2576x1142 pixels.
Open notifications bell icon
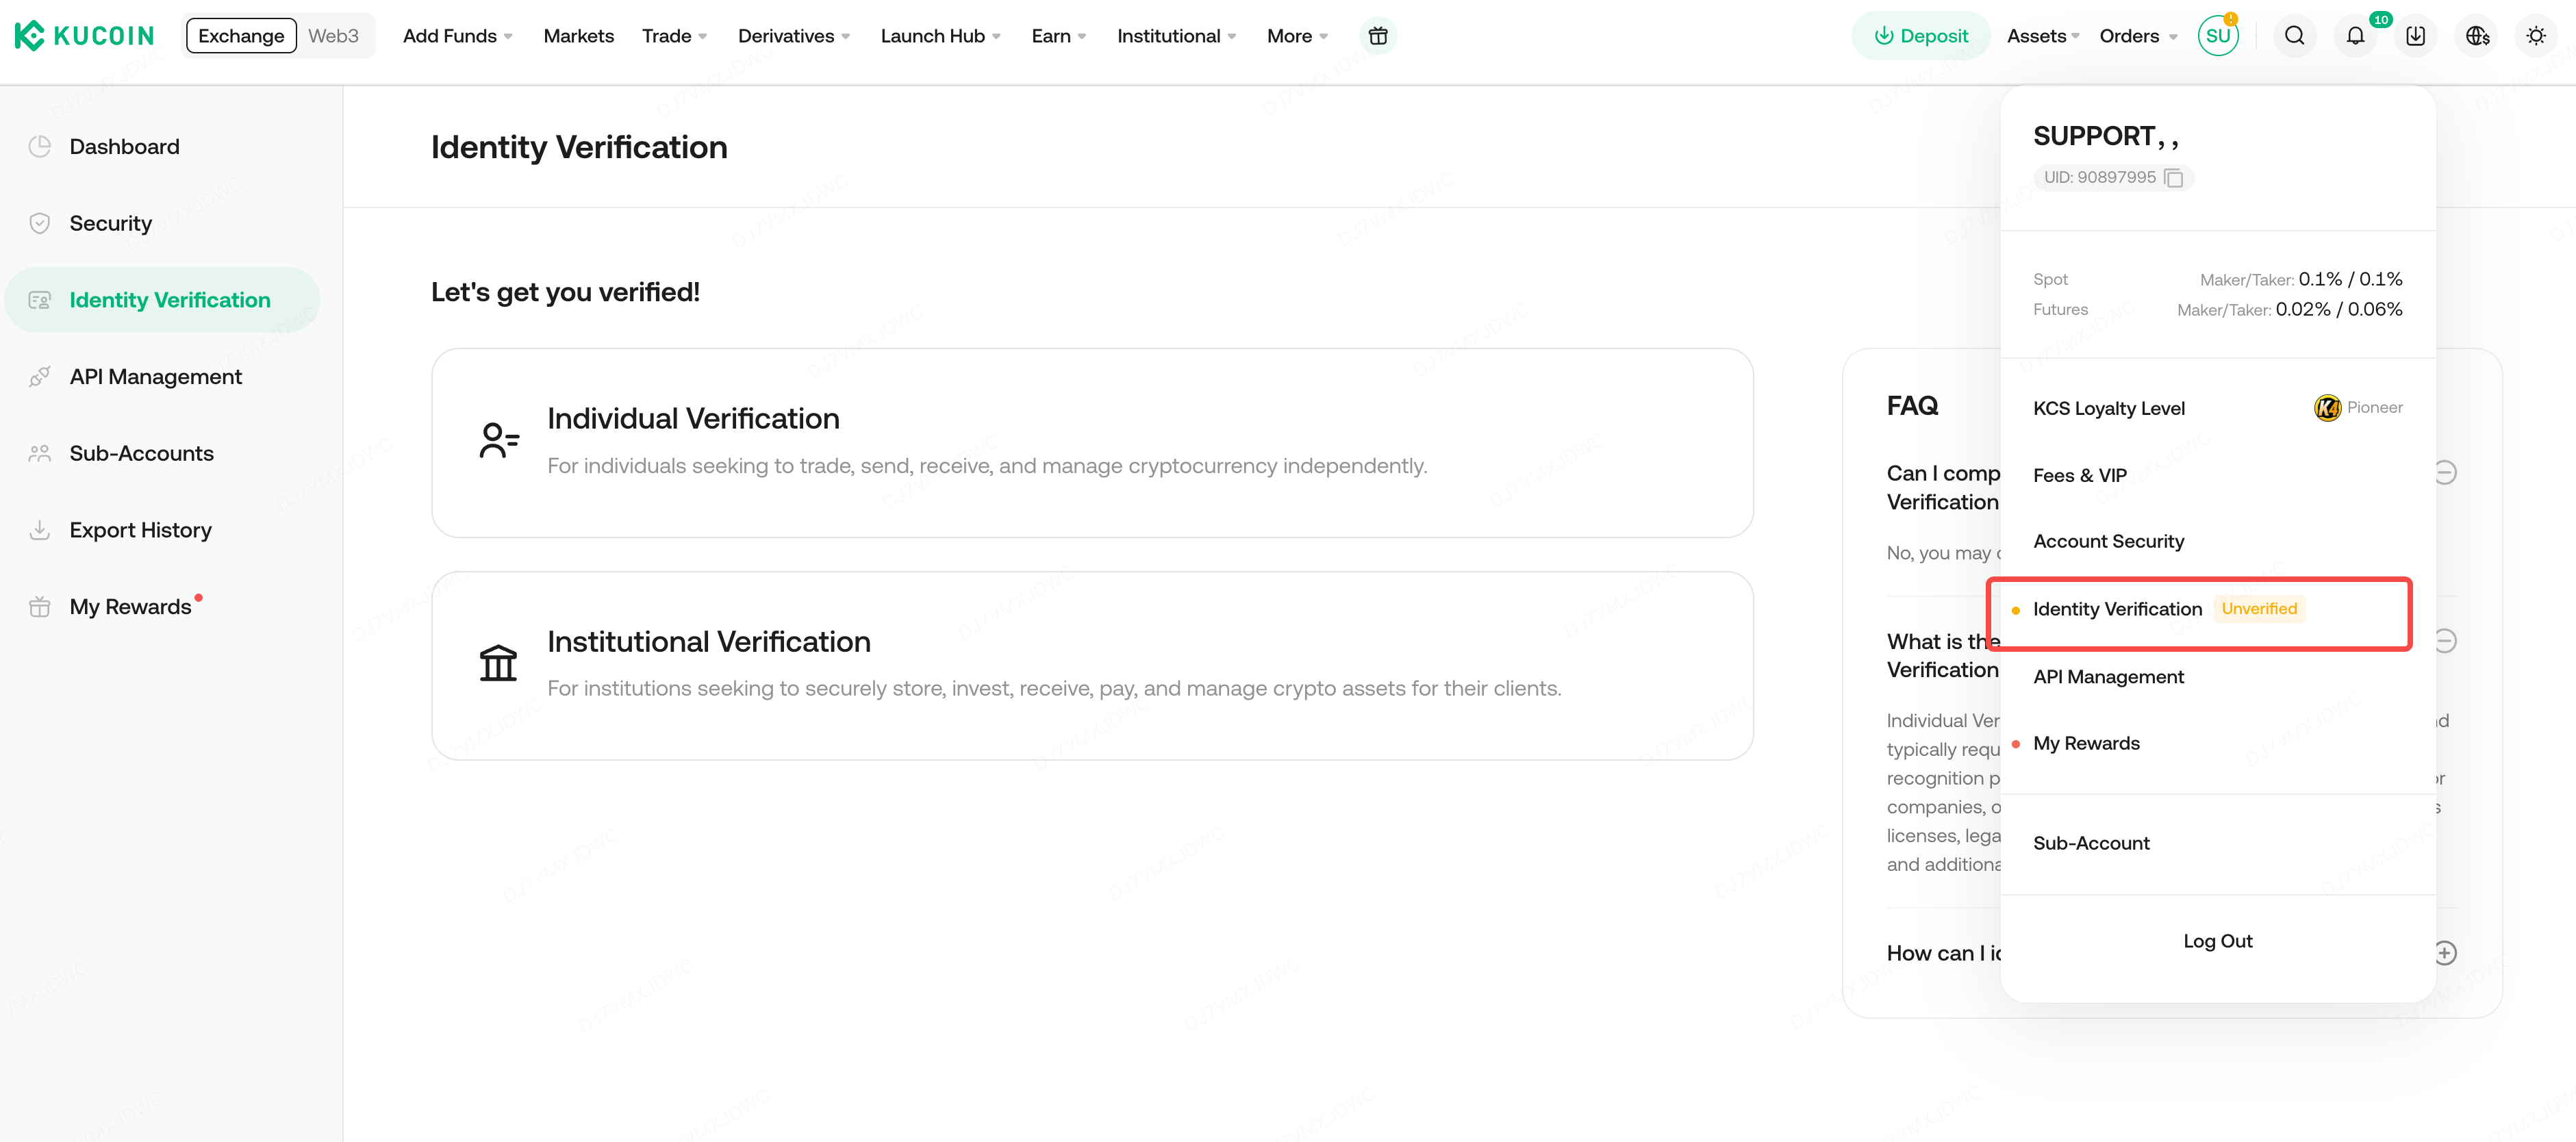2355,36
